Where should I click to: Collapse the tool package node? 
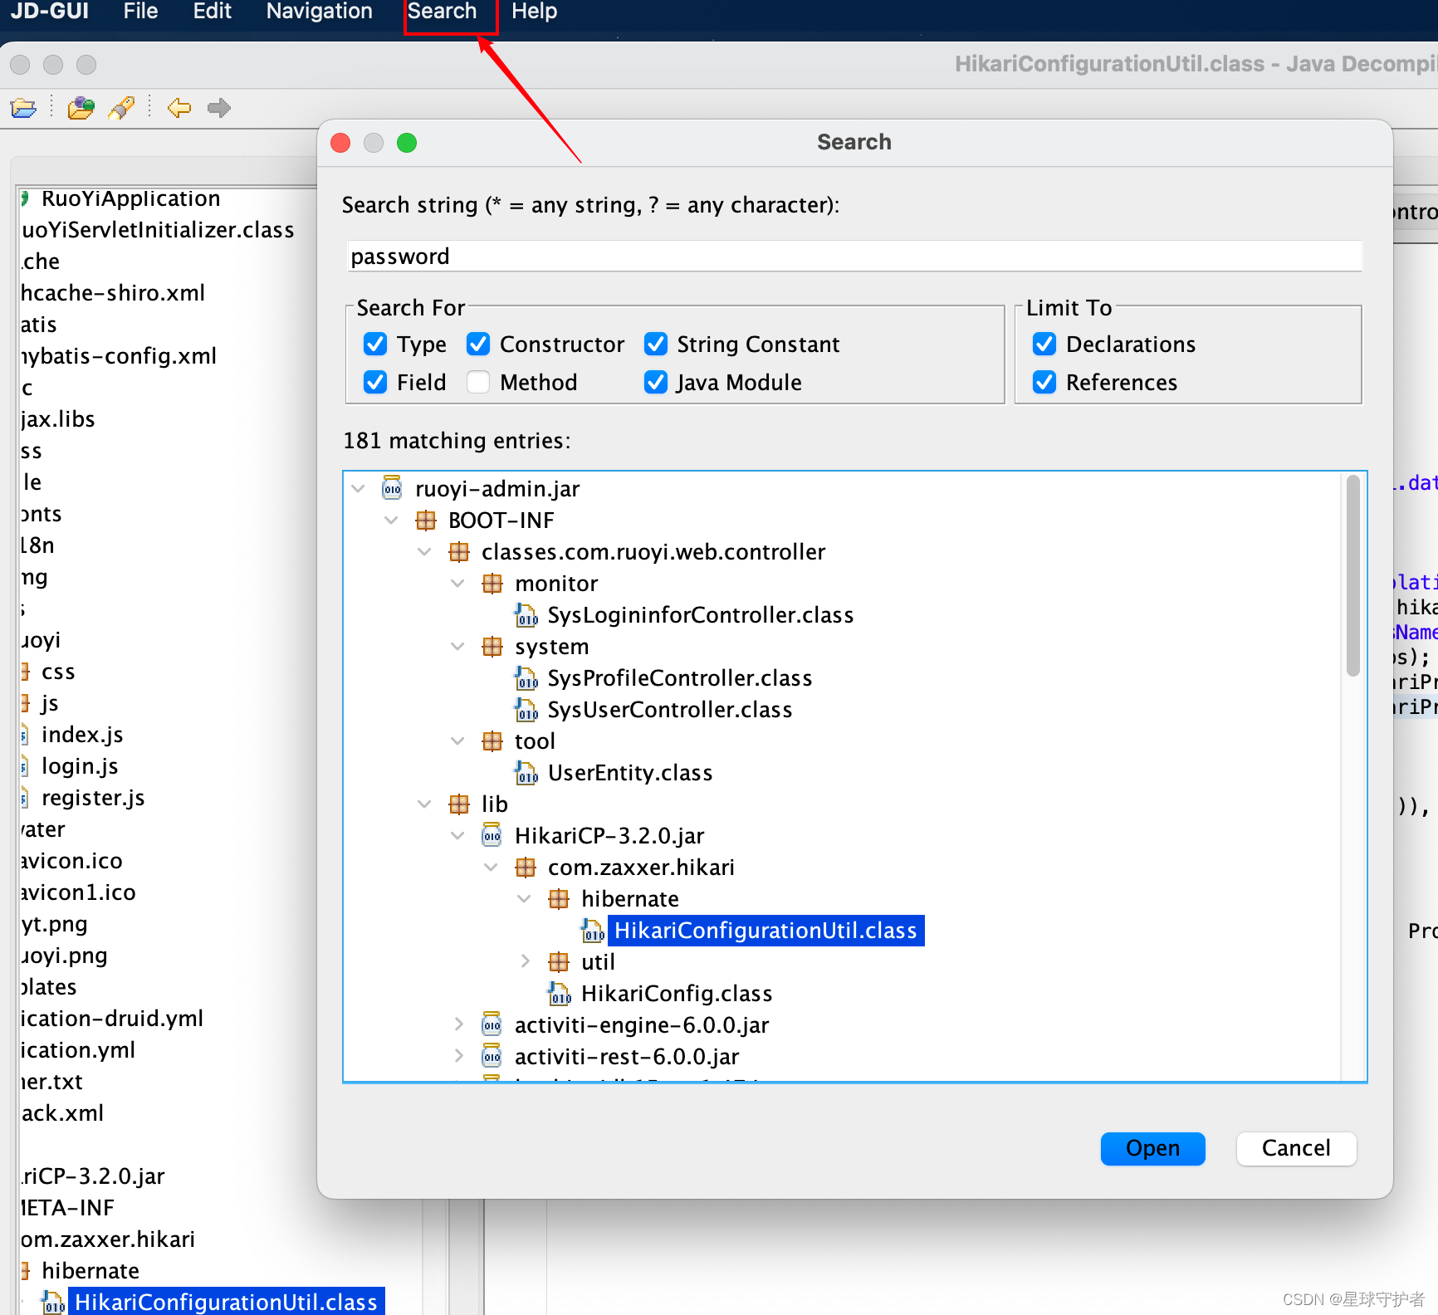[457, 741]
